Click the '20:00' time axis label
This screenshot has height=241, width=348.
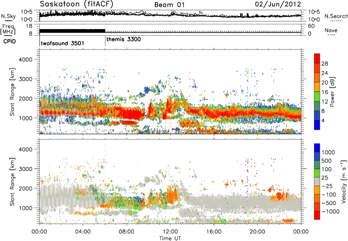click(x=257, y=231)
